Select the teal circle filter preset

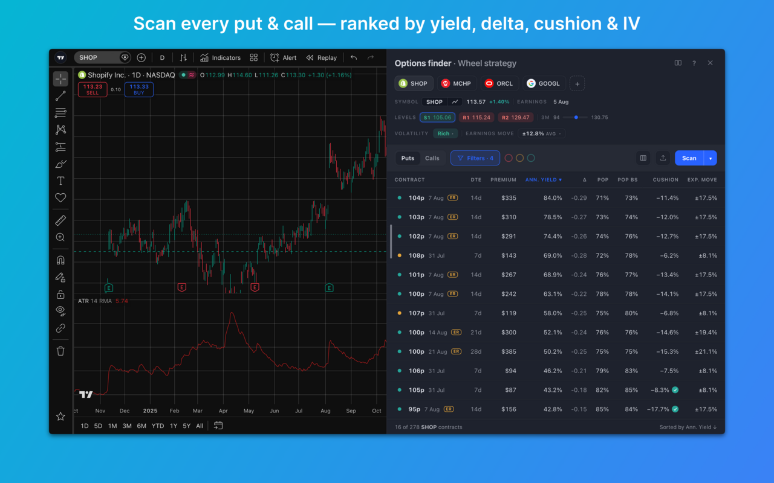(x=531, y=158)
